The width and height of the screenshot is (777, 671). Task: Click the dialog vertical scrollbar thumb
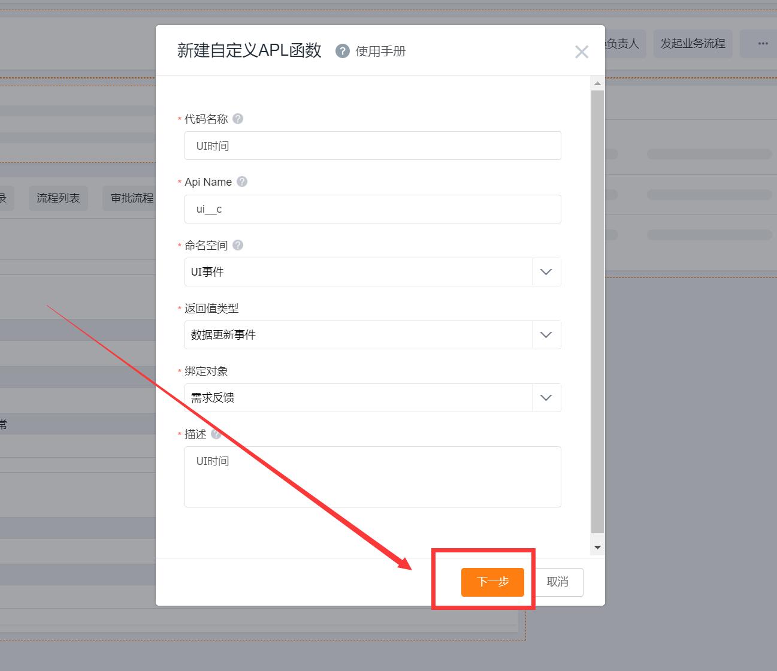(597, 312)
